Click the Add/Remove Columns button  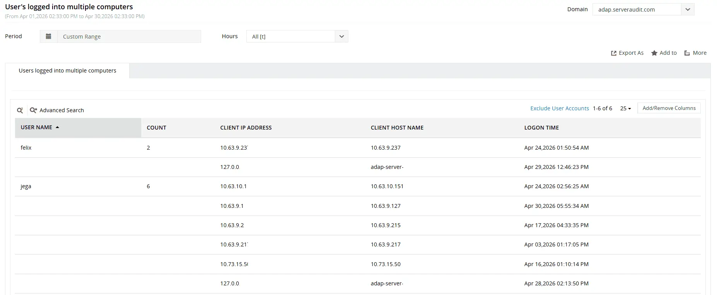(669, 108)
